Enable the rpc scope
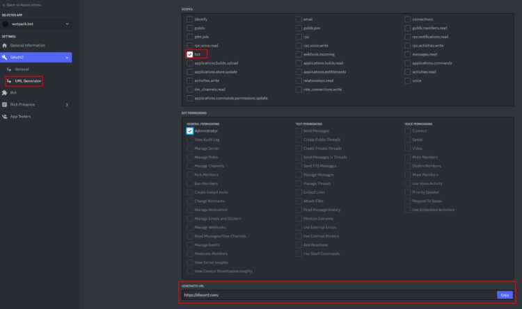 pyautogui.click(x=299, y=37)
